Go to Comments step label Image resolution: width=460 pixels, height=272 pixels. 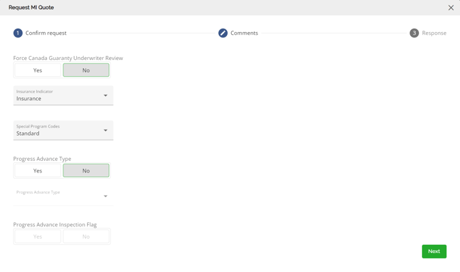click(x=244, y=33)
